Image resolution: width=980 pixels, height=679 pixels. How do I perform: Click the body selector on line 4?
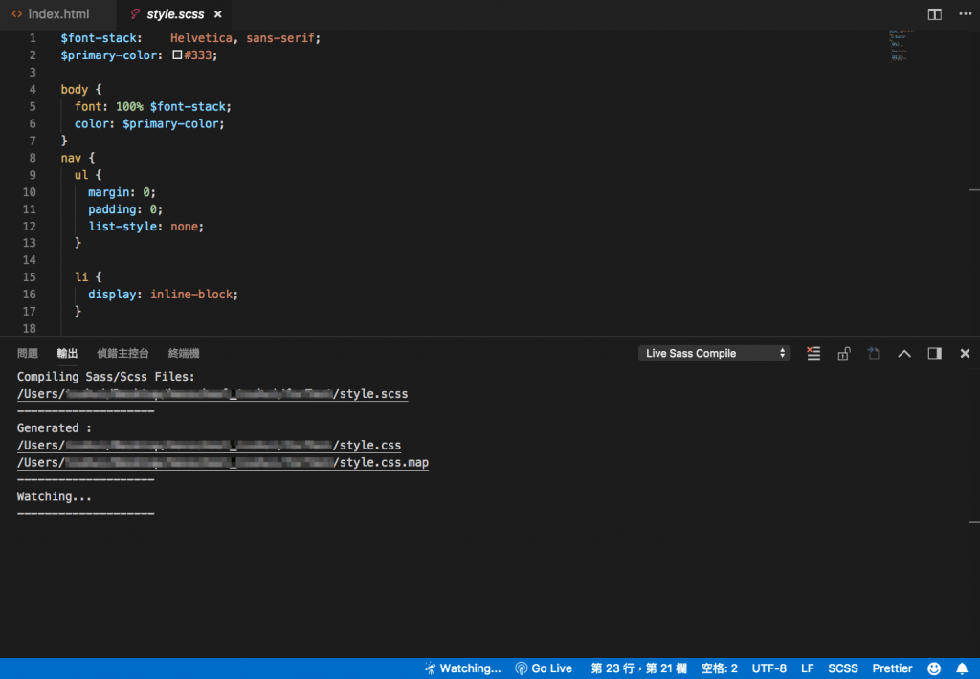75,89
